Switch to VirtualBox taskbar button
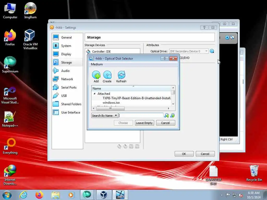 point(104,195)
